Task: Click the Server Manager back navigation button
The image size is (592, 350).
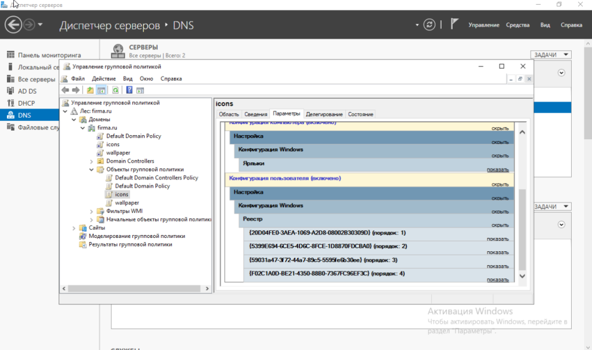Action: click(13, 25)
